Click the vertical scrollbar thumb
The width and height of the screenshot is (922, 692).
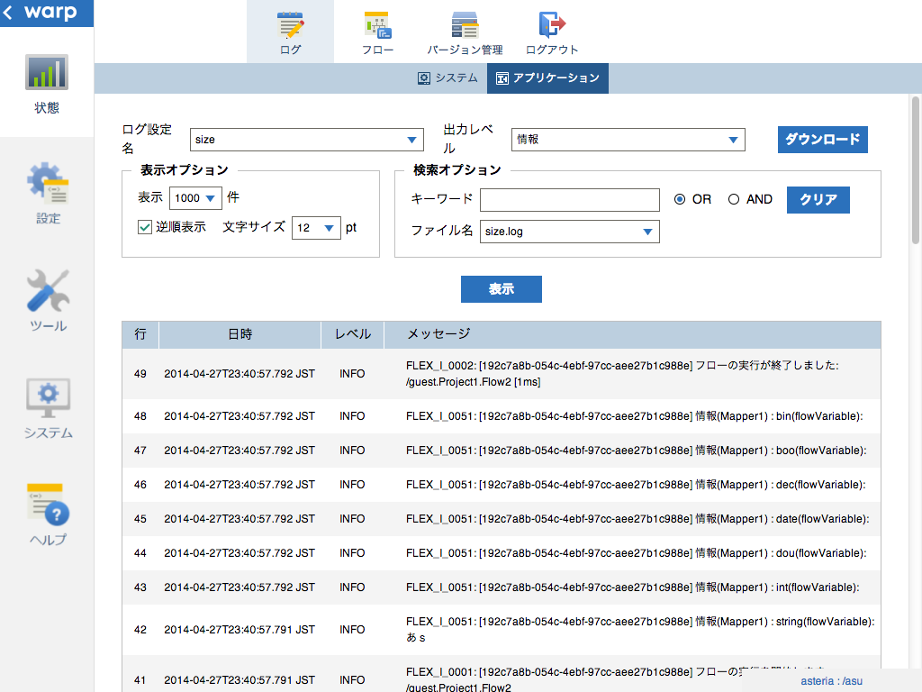[x=915, y=170]
